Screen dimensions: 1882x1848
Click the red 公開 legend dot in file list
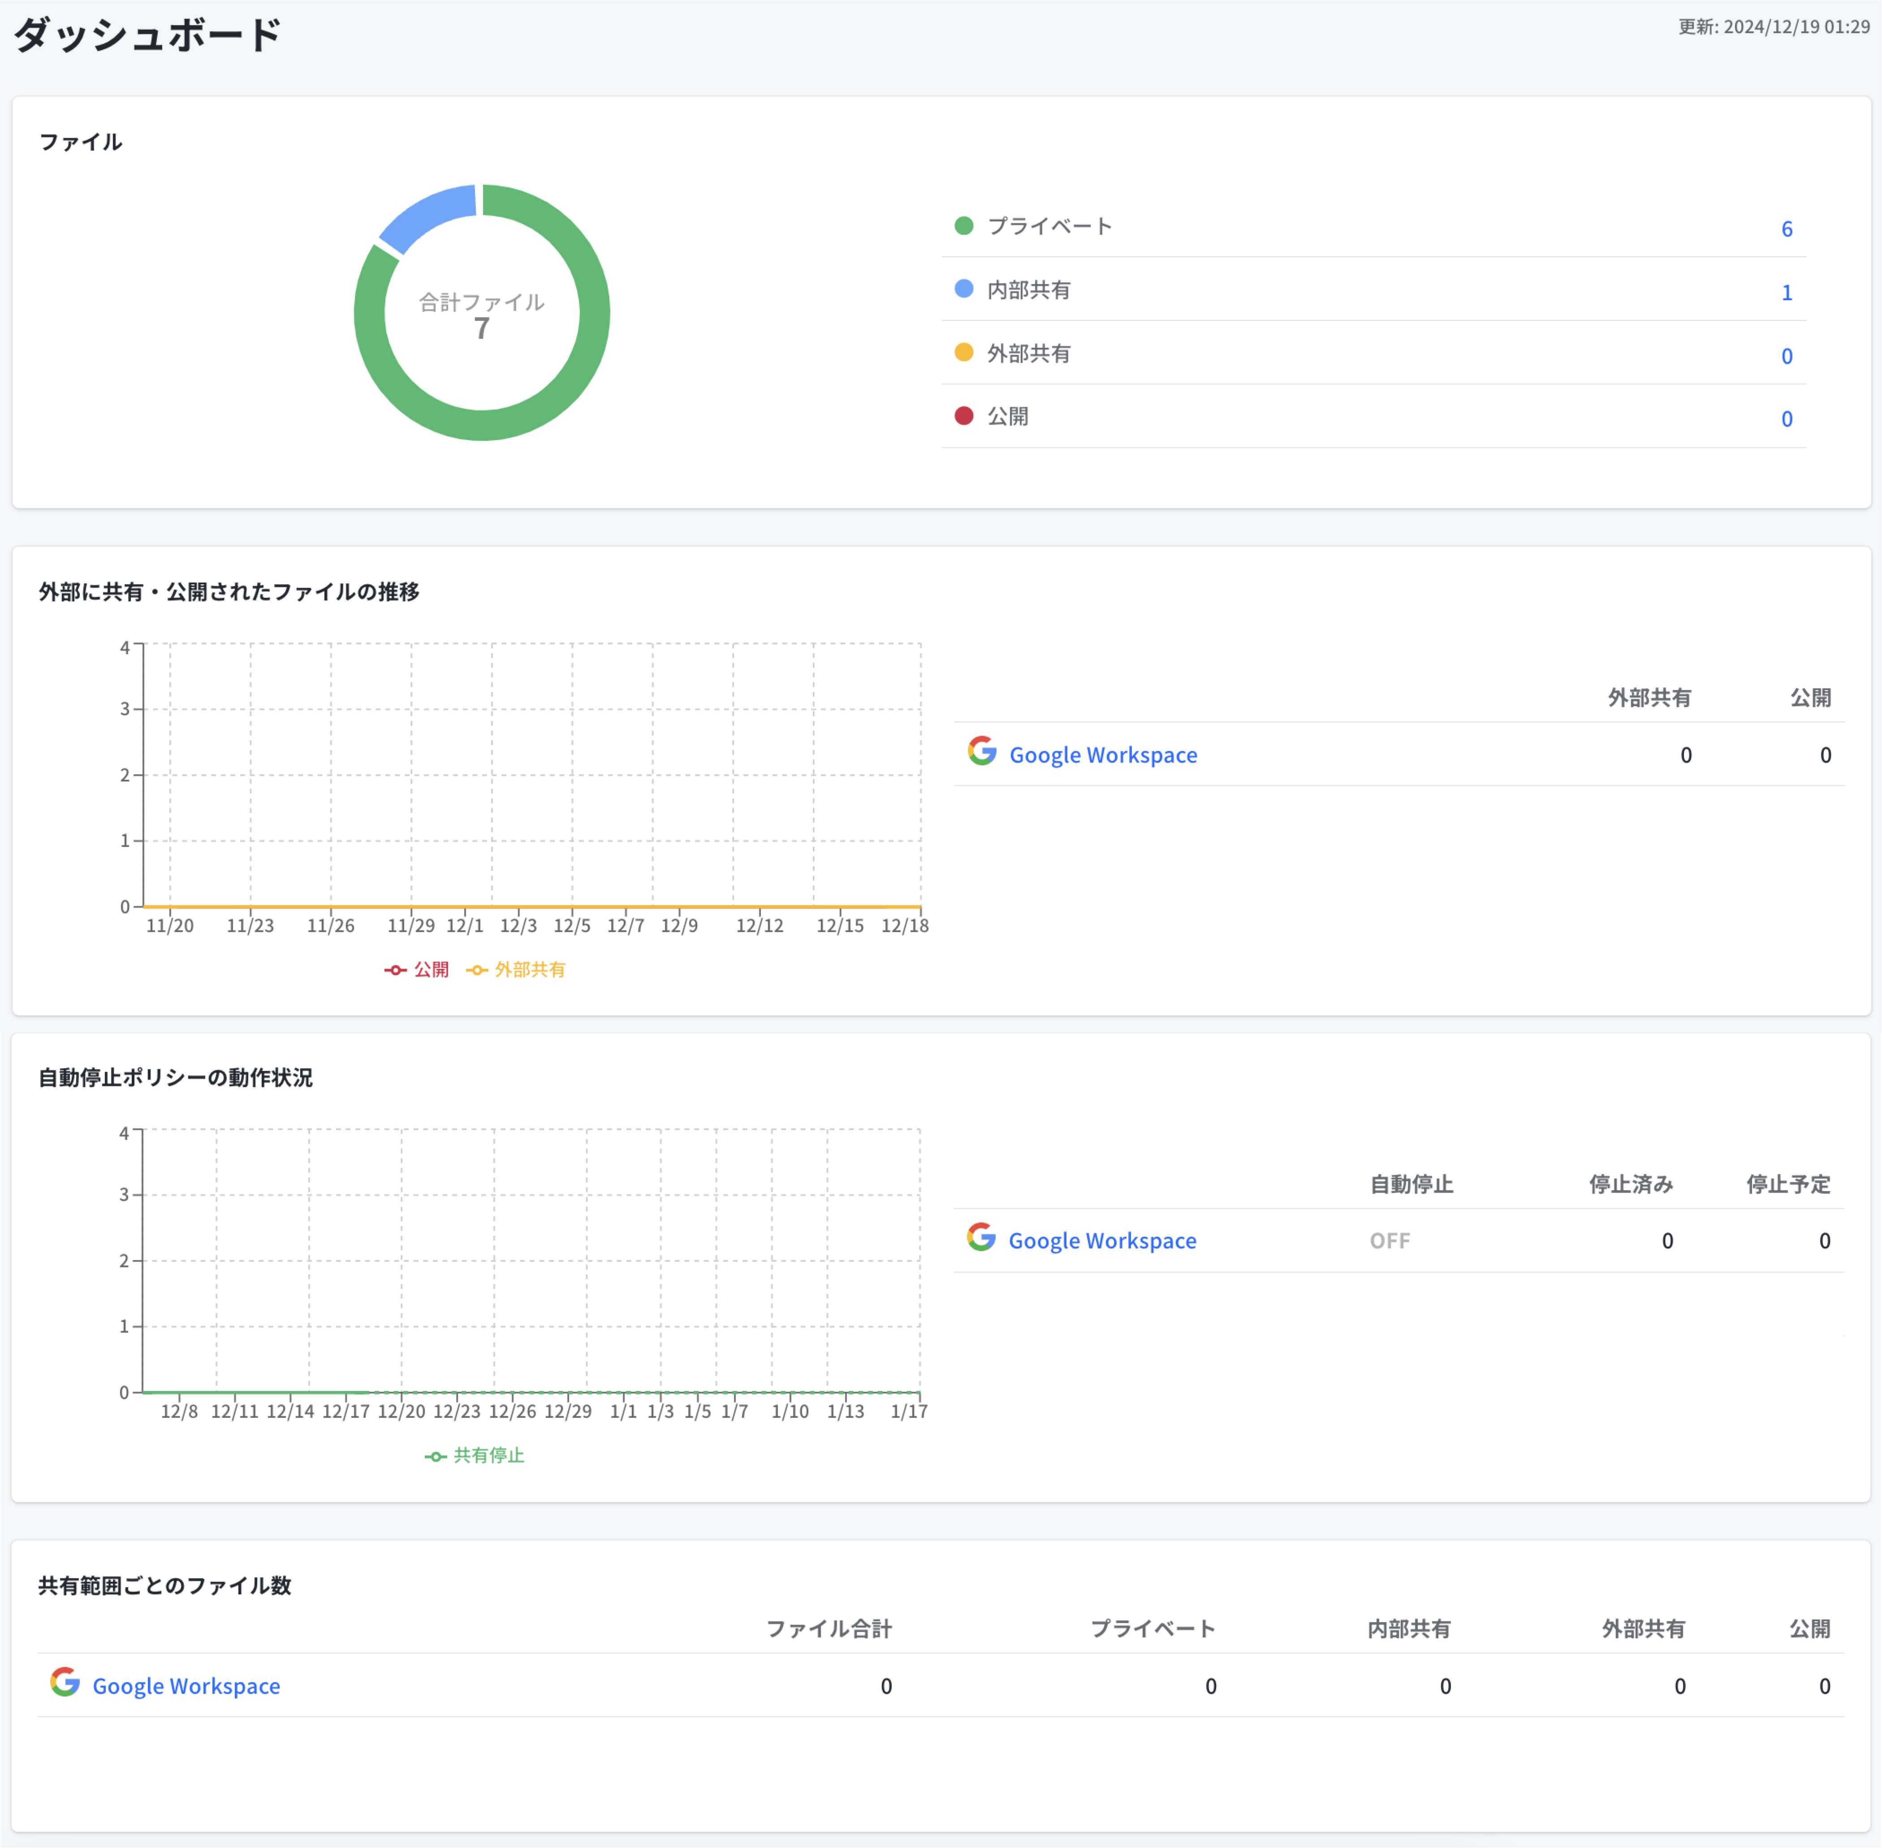[963, 415]
